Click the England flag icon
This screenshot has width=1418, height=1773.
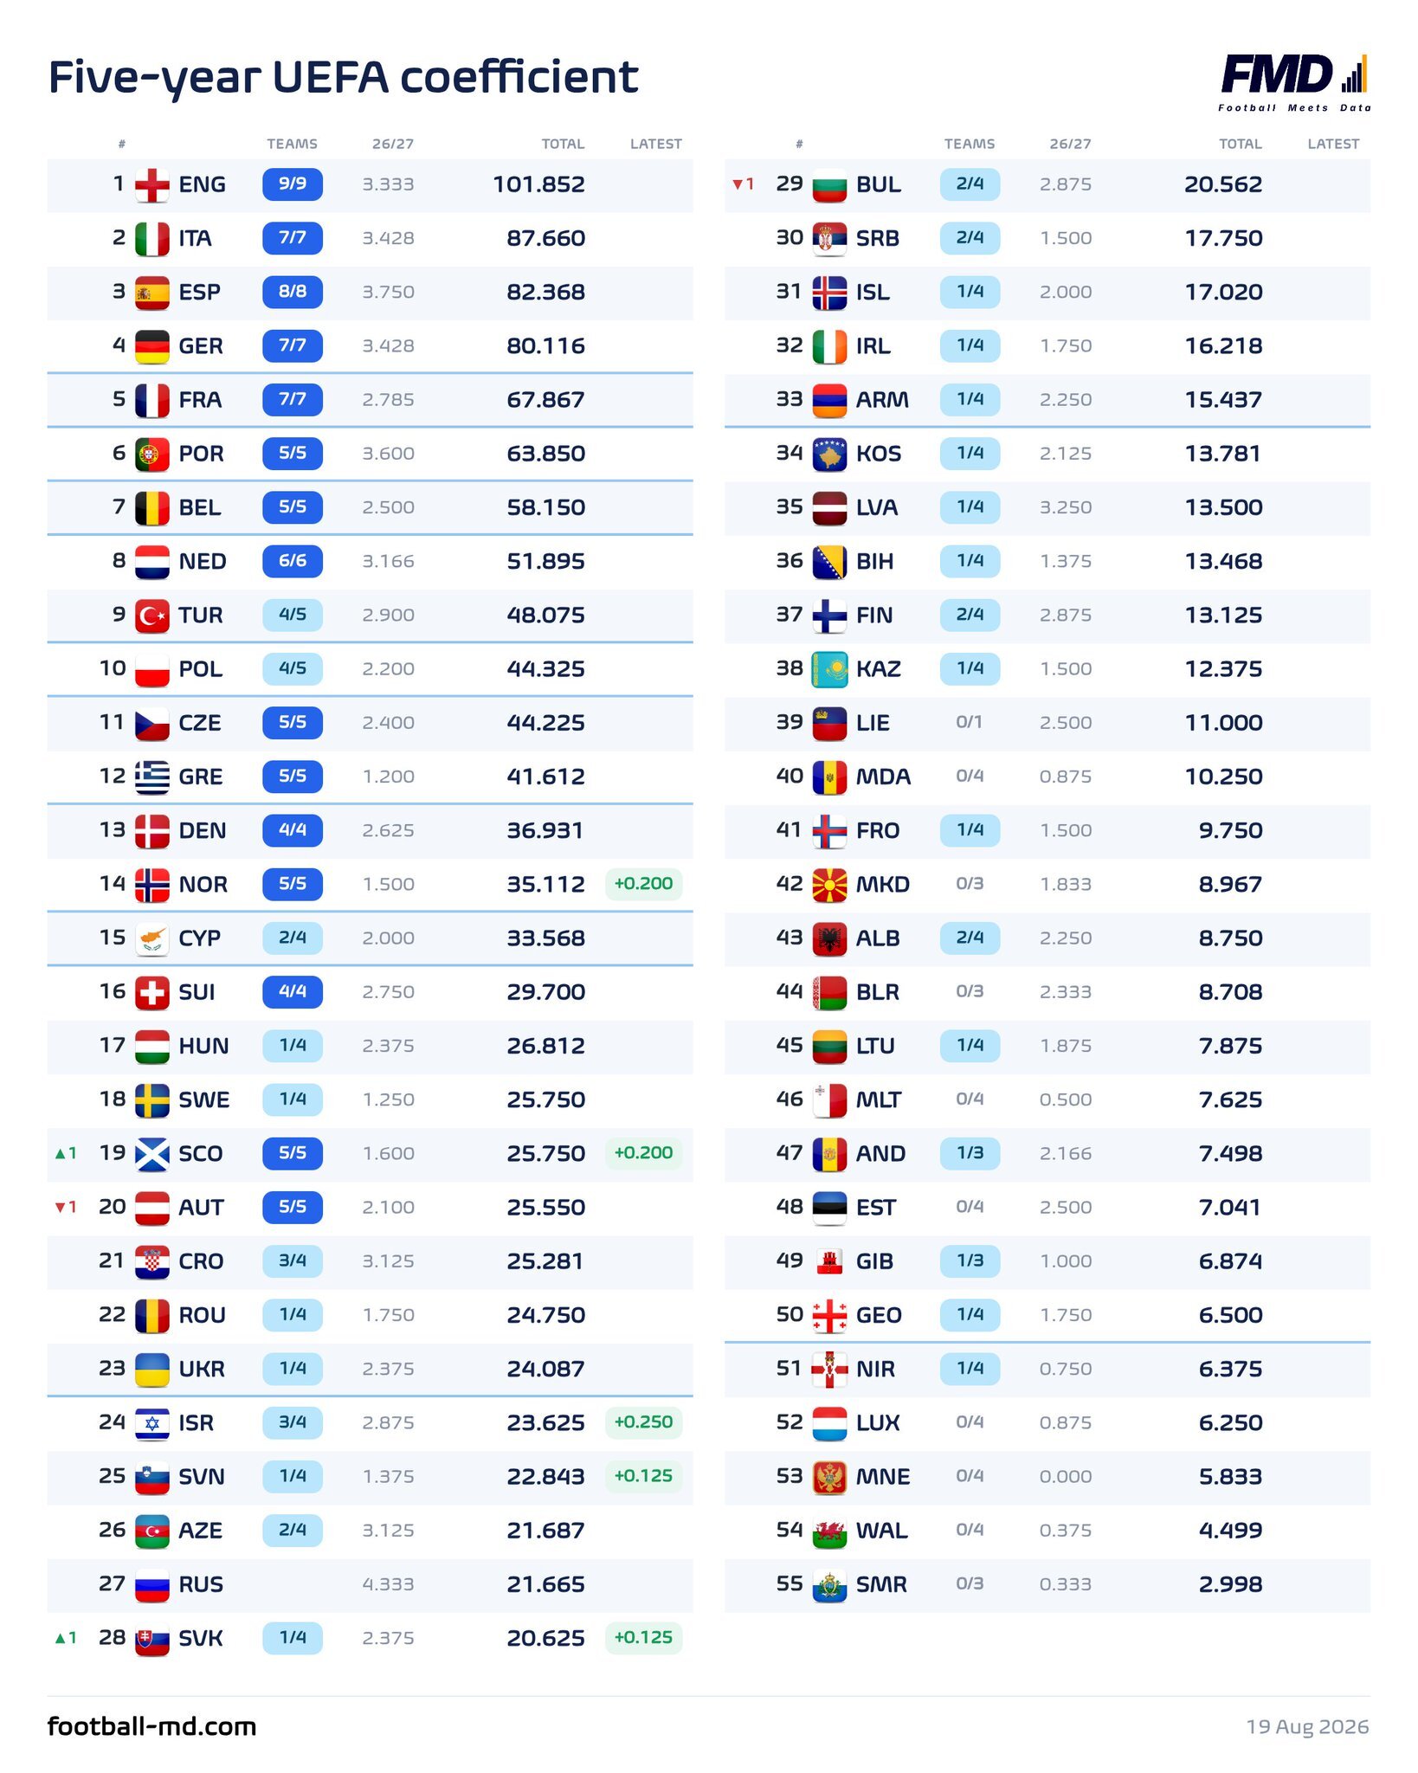tap(152, 184)
